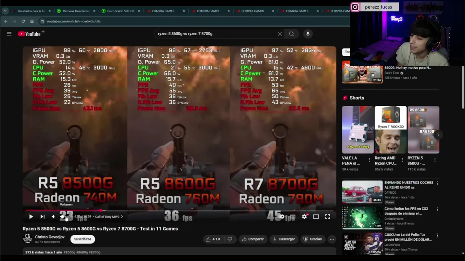
Task: Clear the search box with the X
Action: (x=280, y=34)
